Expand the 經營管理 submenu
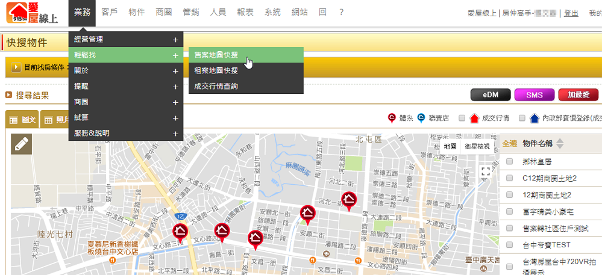Image resolution: width=602 pixels, height=275 pixels. pos(126,40)
